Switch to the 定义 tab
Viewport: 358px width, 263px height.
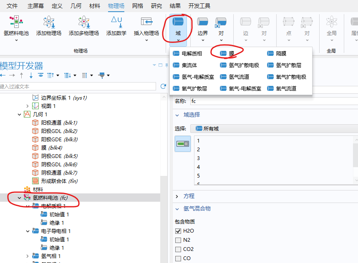57,6
